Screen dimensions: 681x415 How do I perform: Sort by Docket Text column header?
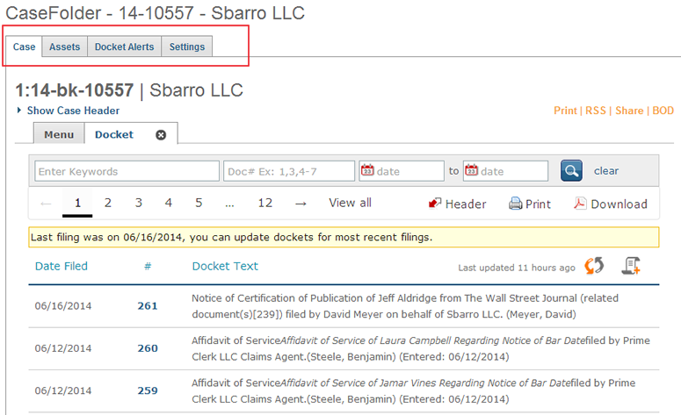225,266
